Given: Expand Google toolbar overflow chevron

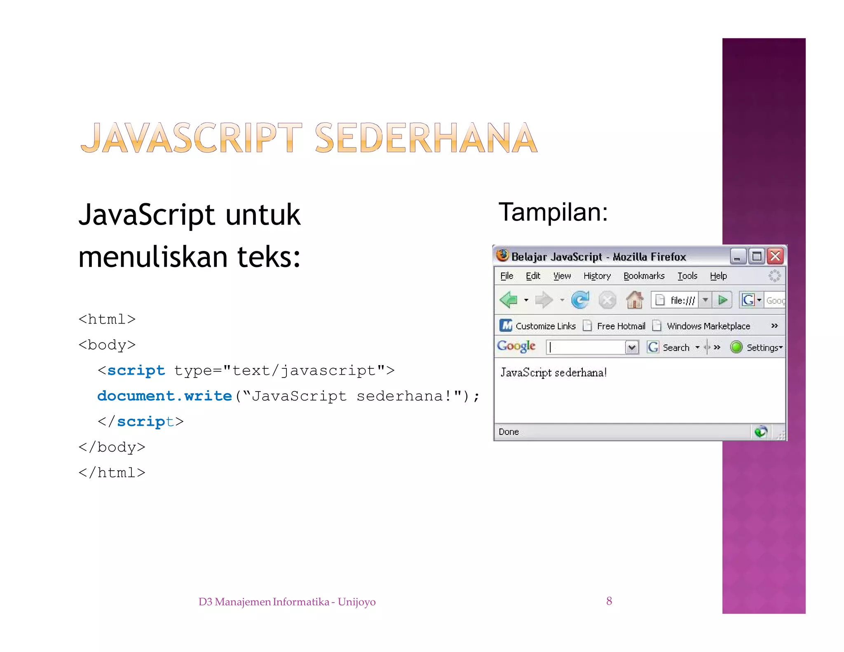Looking at the screenshot, I should [x=717, y=347].
